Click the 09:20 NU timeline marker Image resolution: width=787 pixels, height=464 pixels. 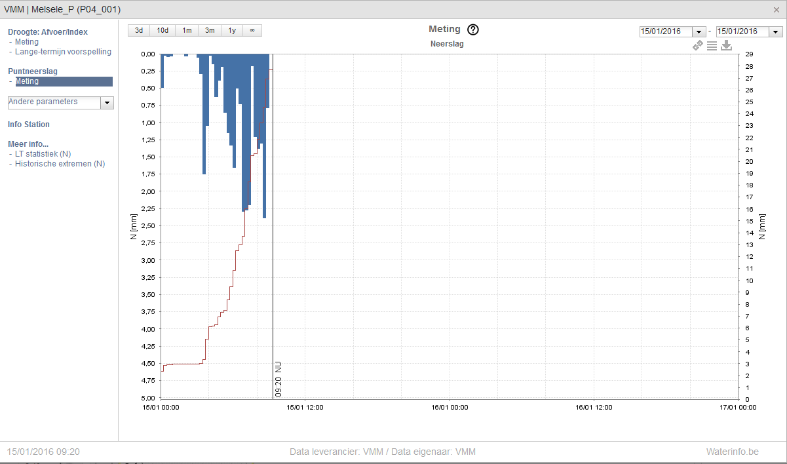278,379
